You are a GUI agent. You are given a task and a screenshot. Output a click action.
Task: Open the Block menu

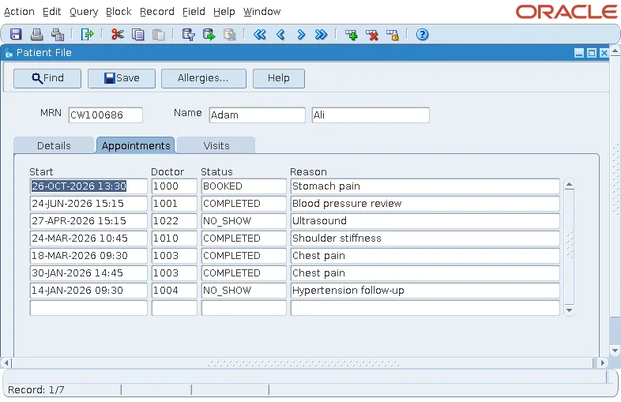point(119,12)
